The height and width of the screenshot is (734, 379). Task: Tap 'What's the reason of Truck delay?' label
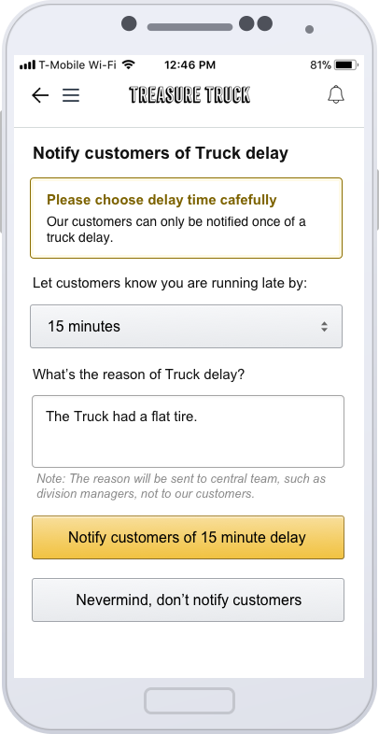click(138, 374)
